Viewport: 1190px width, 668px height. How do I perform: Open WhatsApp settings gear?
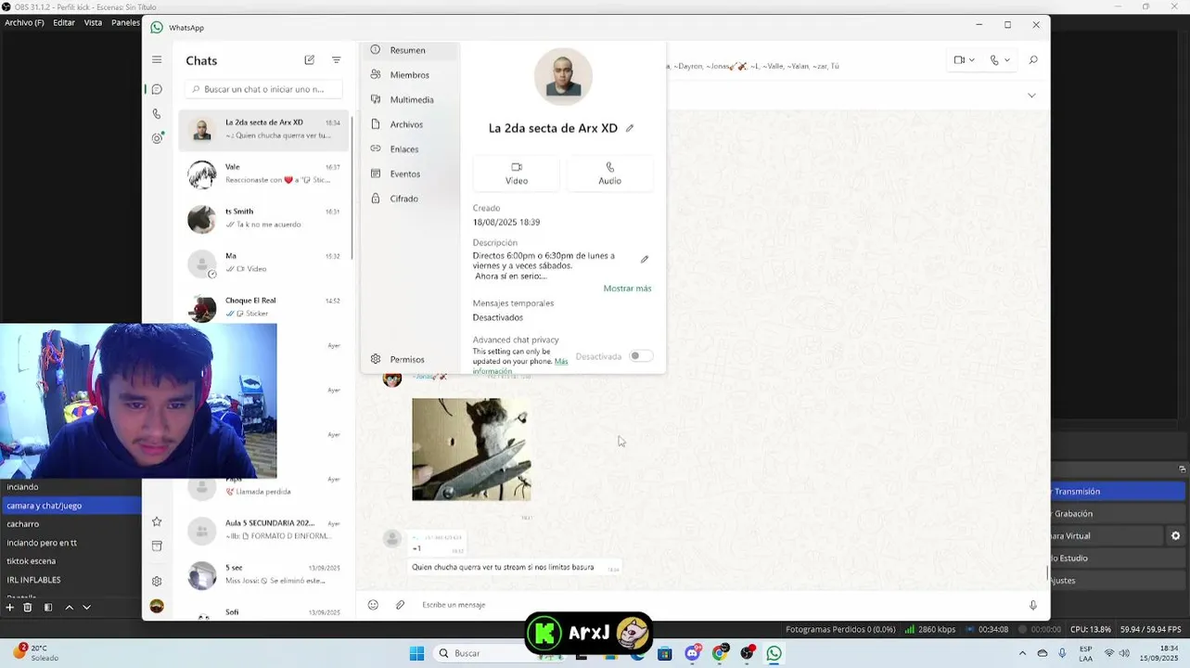pos(157,581)
